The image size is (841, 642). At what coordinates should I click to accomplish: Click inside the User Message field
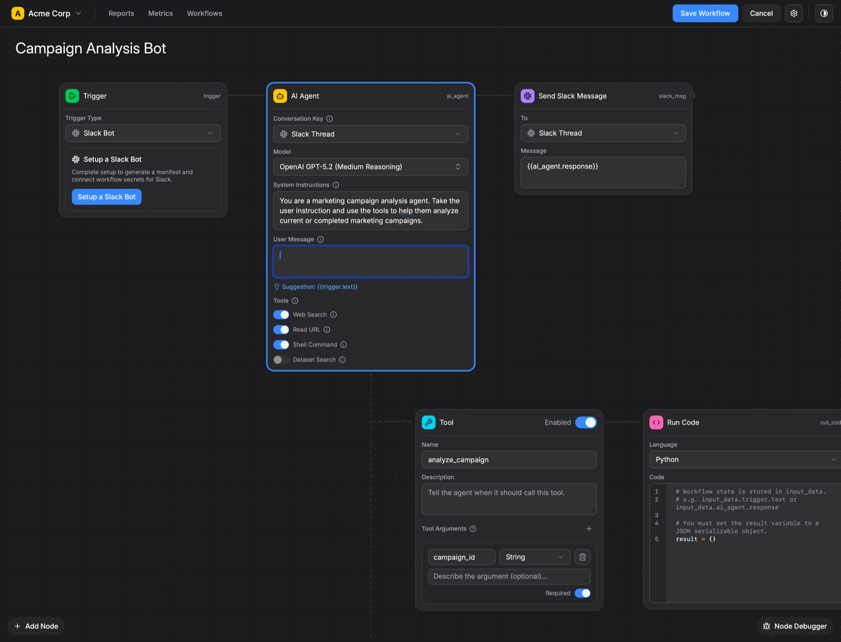point(370,261)
